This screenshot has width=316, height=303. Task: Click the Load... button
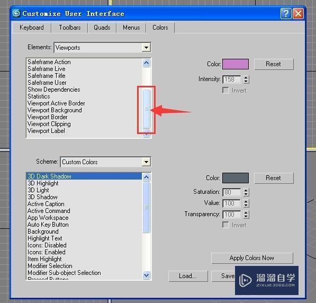tap(188, 276)
